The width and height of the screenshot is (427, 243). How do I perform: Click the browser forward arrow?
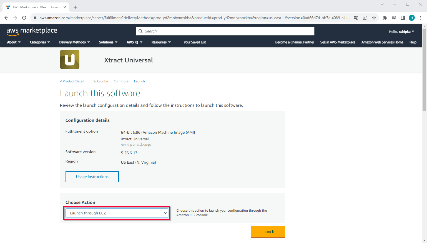[x=15, y=18]
